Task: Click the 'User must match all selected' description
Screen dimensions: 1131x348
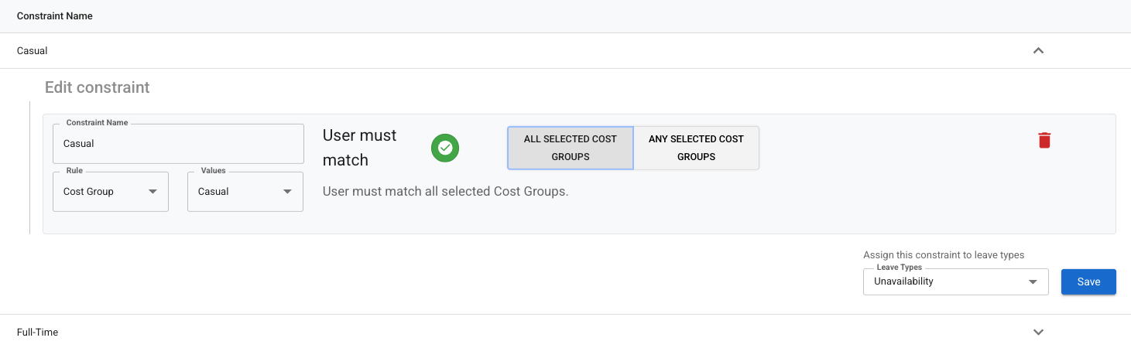Action: [446, 191]
